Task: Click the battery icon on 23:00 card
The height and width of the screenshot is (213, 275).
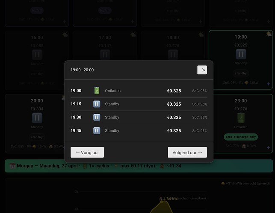Action: 241,118
